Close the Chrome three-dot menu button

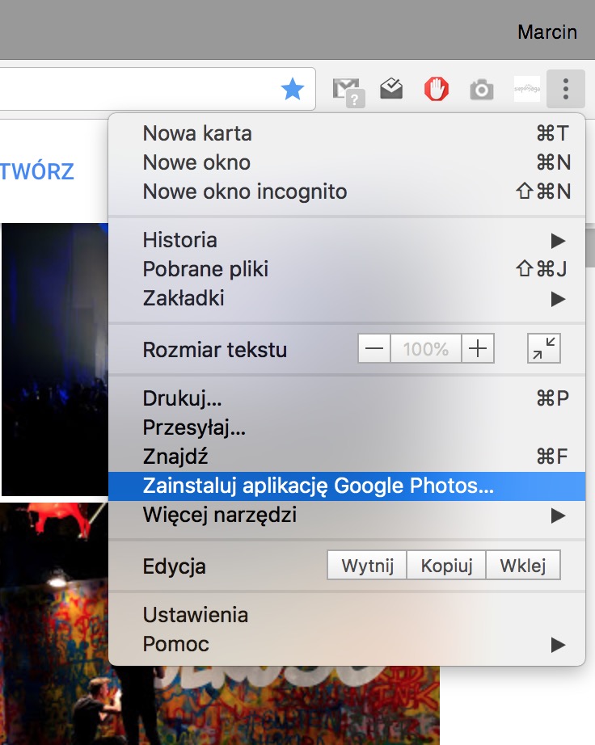pyautogui.click(x=566, y=89)
